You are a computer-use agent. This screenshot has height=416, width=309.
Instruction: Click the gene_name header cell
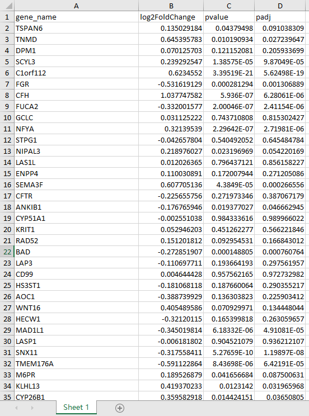click(76, 17)
